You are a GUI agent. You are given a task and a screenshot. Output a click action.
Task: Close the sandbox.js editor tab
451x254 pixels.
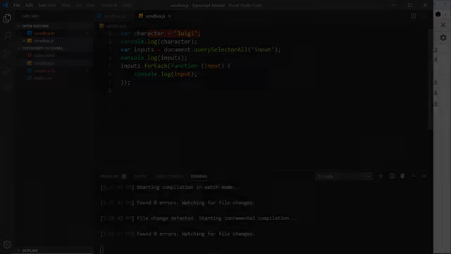169,16
